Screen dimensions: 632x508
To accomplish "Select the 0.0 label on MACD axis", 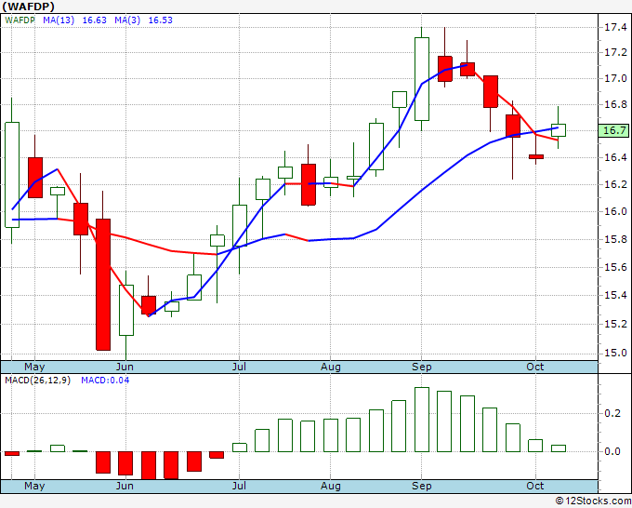I will click(x=612, y=451).
